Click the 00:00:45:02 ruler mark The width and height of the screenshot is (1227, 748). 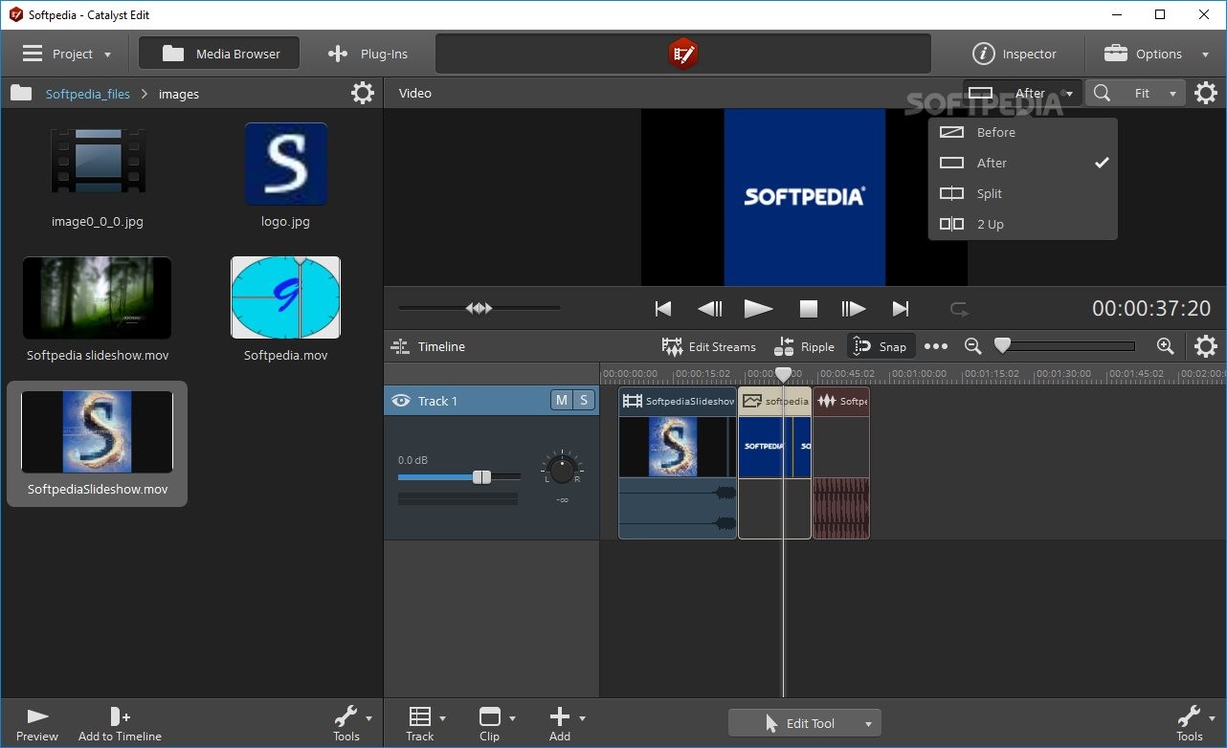click(846, 374)
